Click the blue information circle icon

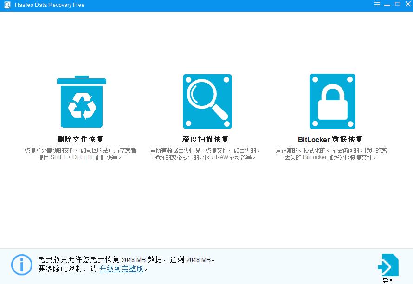[x=22, y=265]
